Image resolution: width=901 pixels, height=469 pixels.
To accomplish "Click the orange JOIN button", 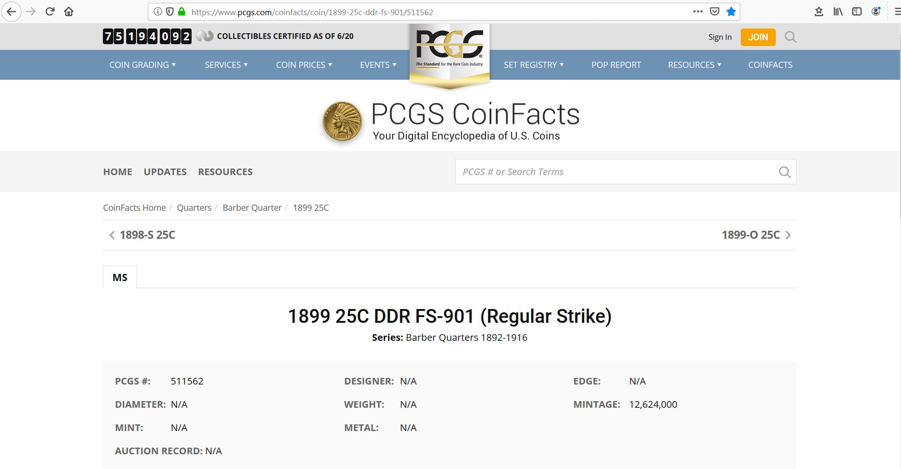I will [758, 37].
